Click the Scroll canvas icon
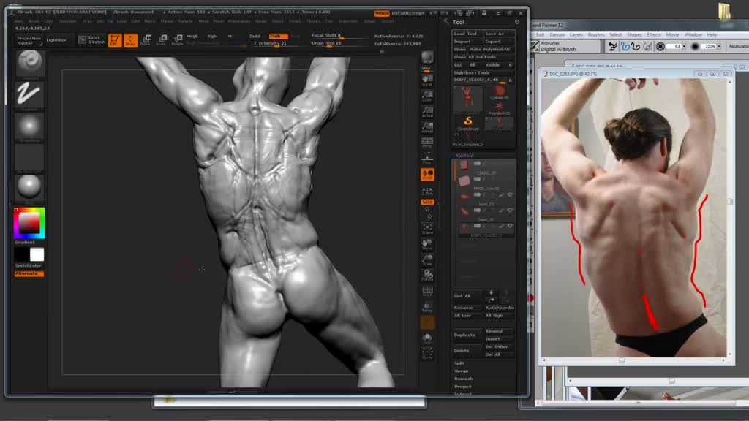Screen dimensions: 749x421 (x=427, y=80)
